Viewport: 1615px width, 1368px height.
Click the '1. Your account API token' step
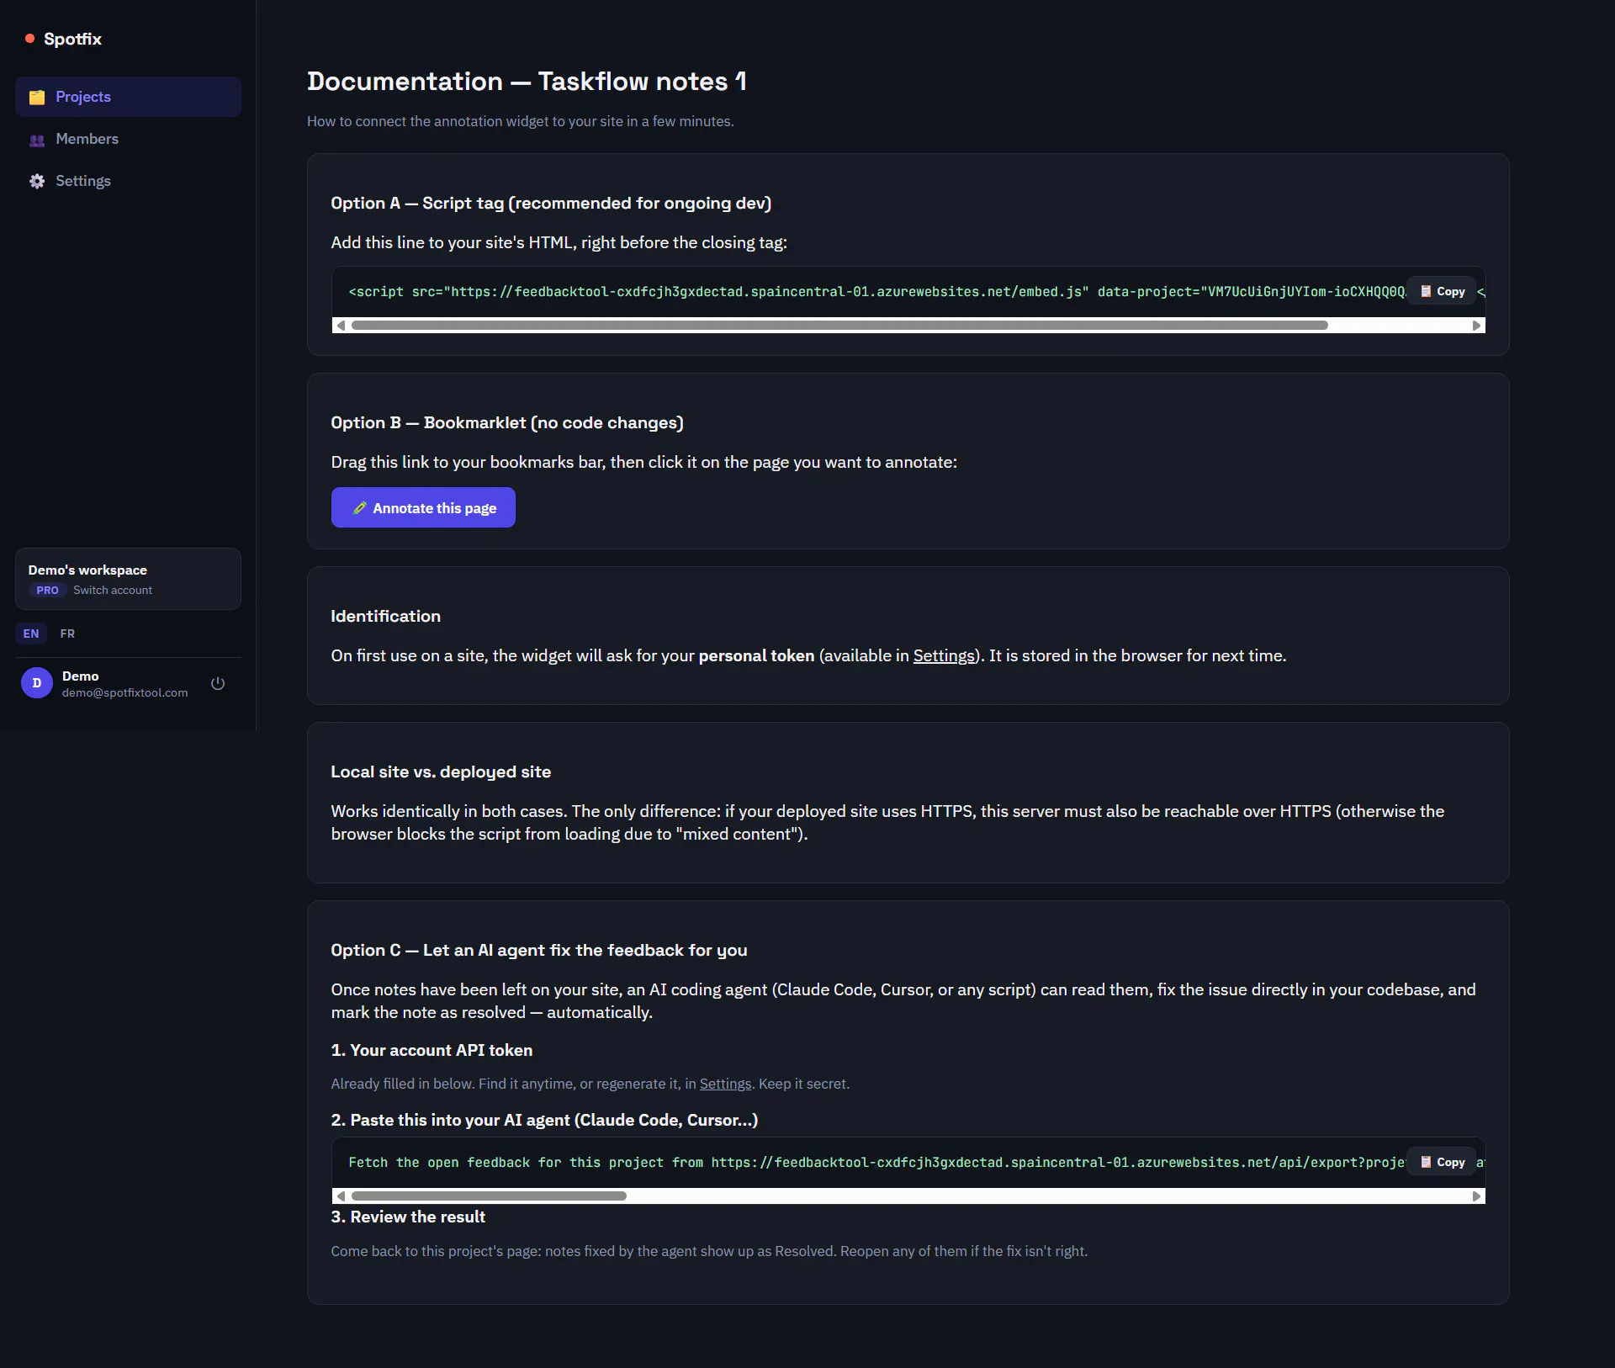(x=432, y=1050)
